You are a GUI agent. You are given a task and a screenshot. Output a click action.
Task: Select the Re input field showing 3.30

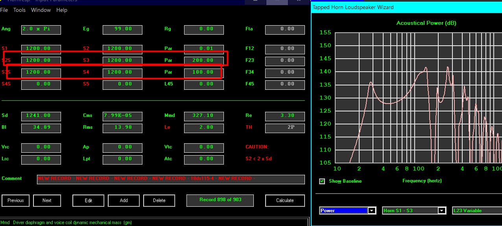(x=285, y=116)
